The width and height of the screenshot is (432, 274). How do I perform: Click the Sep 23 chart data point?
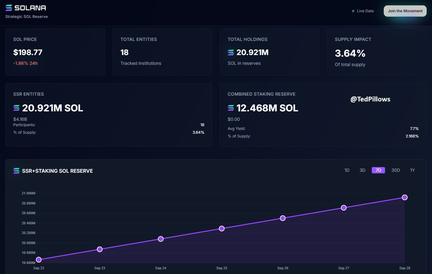click(100, 249)
